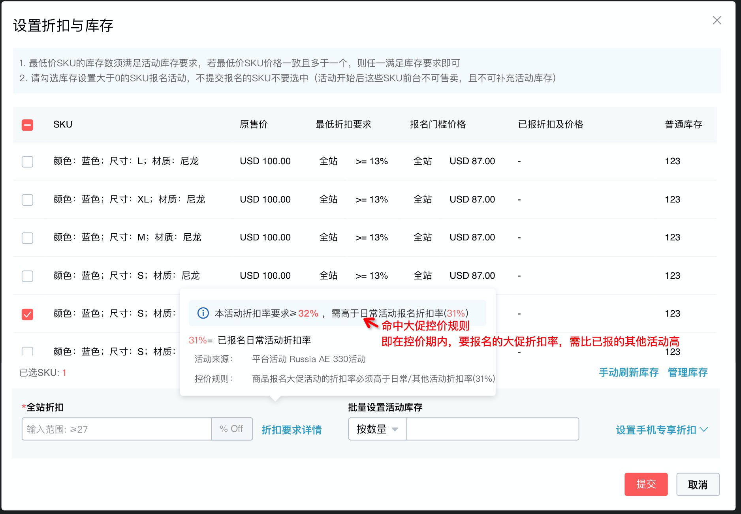Click SKU name 颜色：蓝色；尺寸：XL；材质：尼龙
741x514 pixels.
(x=129, y=199)
